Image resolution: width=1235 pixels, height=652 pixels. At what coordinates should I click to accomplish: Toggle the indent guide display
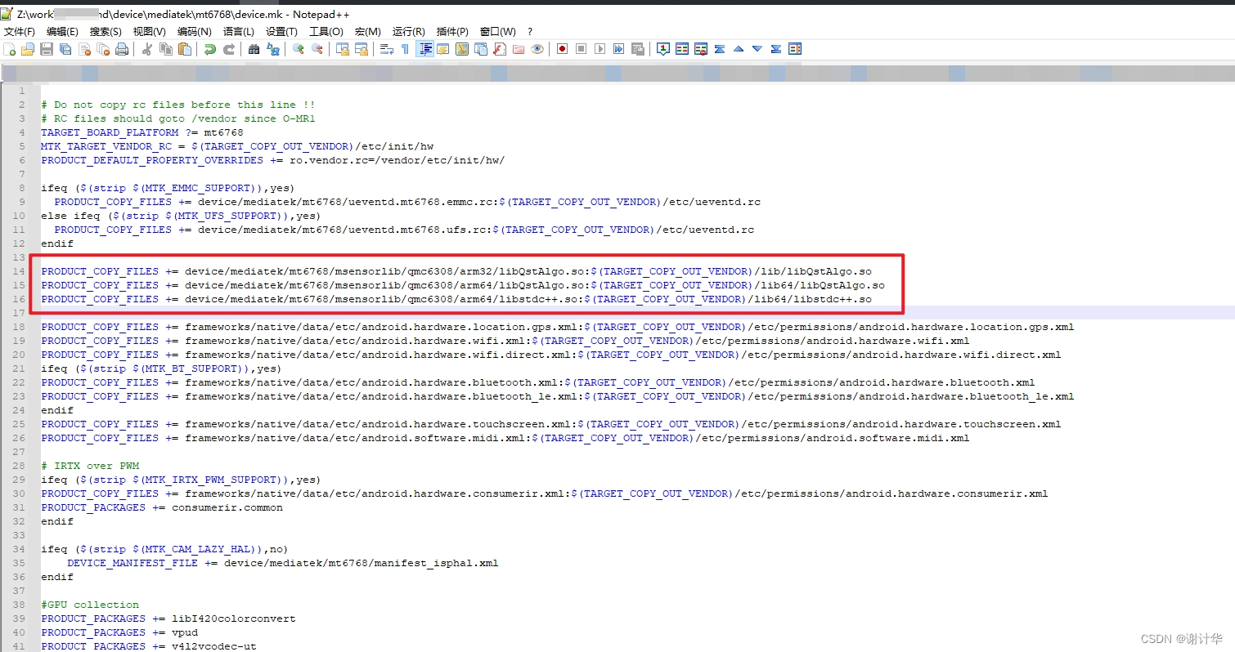tap(424, 48)
